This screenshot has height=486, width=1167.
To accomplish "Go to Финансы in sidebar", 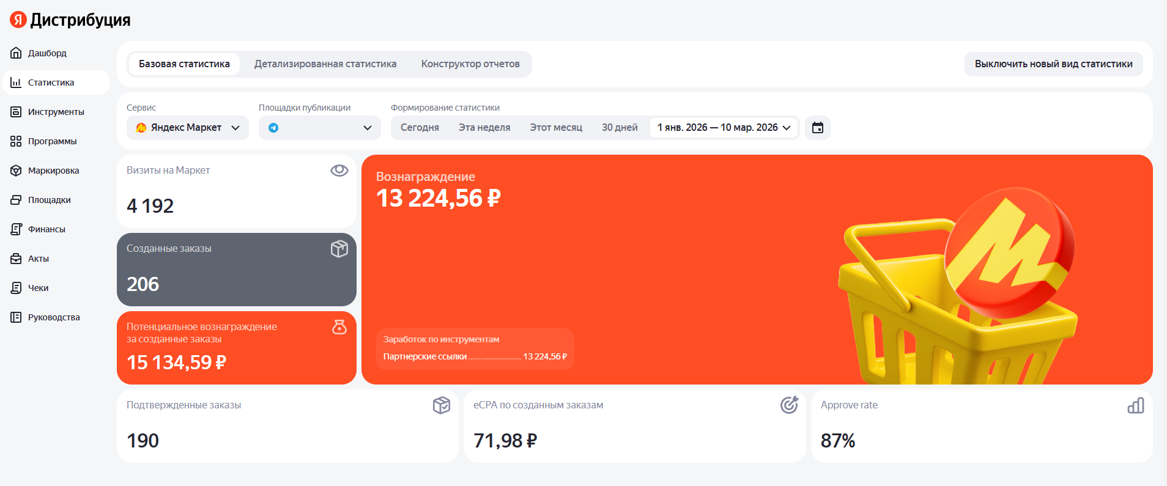I will tap(56, 229).
